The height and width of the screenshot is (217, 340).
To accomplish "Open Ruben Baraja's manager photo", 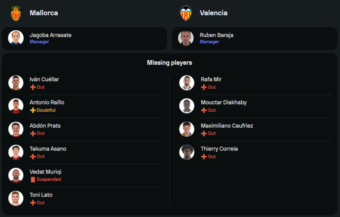I will 186,38.
